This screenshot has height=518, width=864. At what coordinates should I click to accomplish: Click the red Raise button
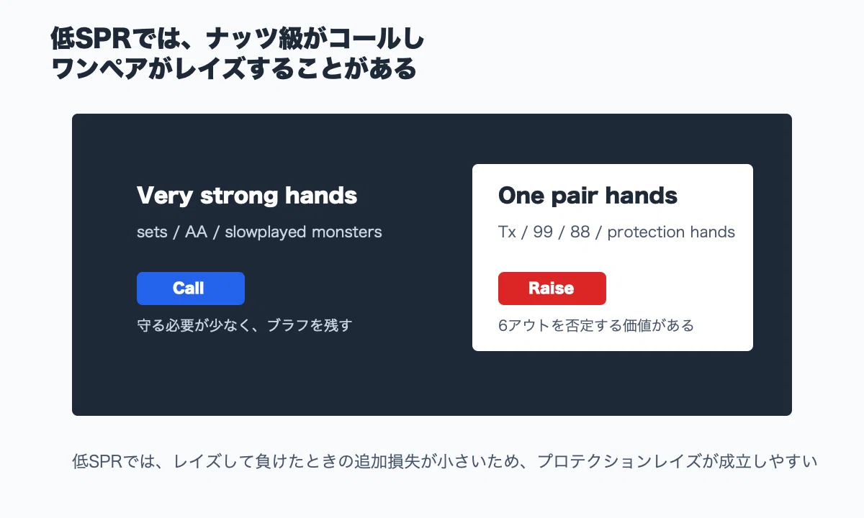tap(552, 288)
